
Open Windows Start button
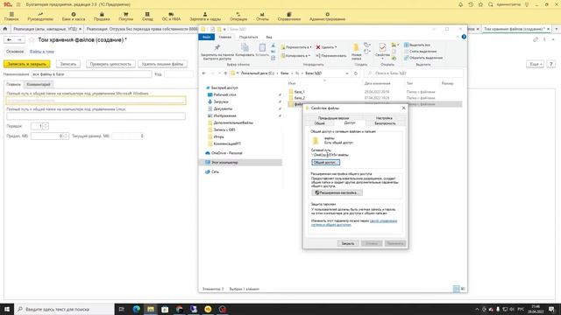click(x=7, y=309)
